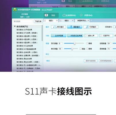Collapse the official sound effects [71] tree
Screen dimensions: 116x115
(15, 26)
